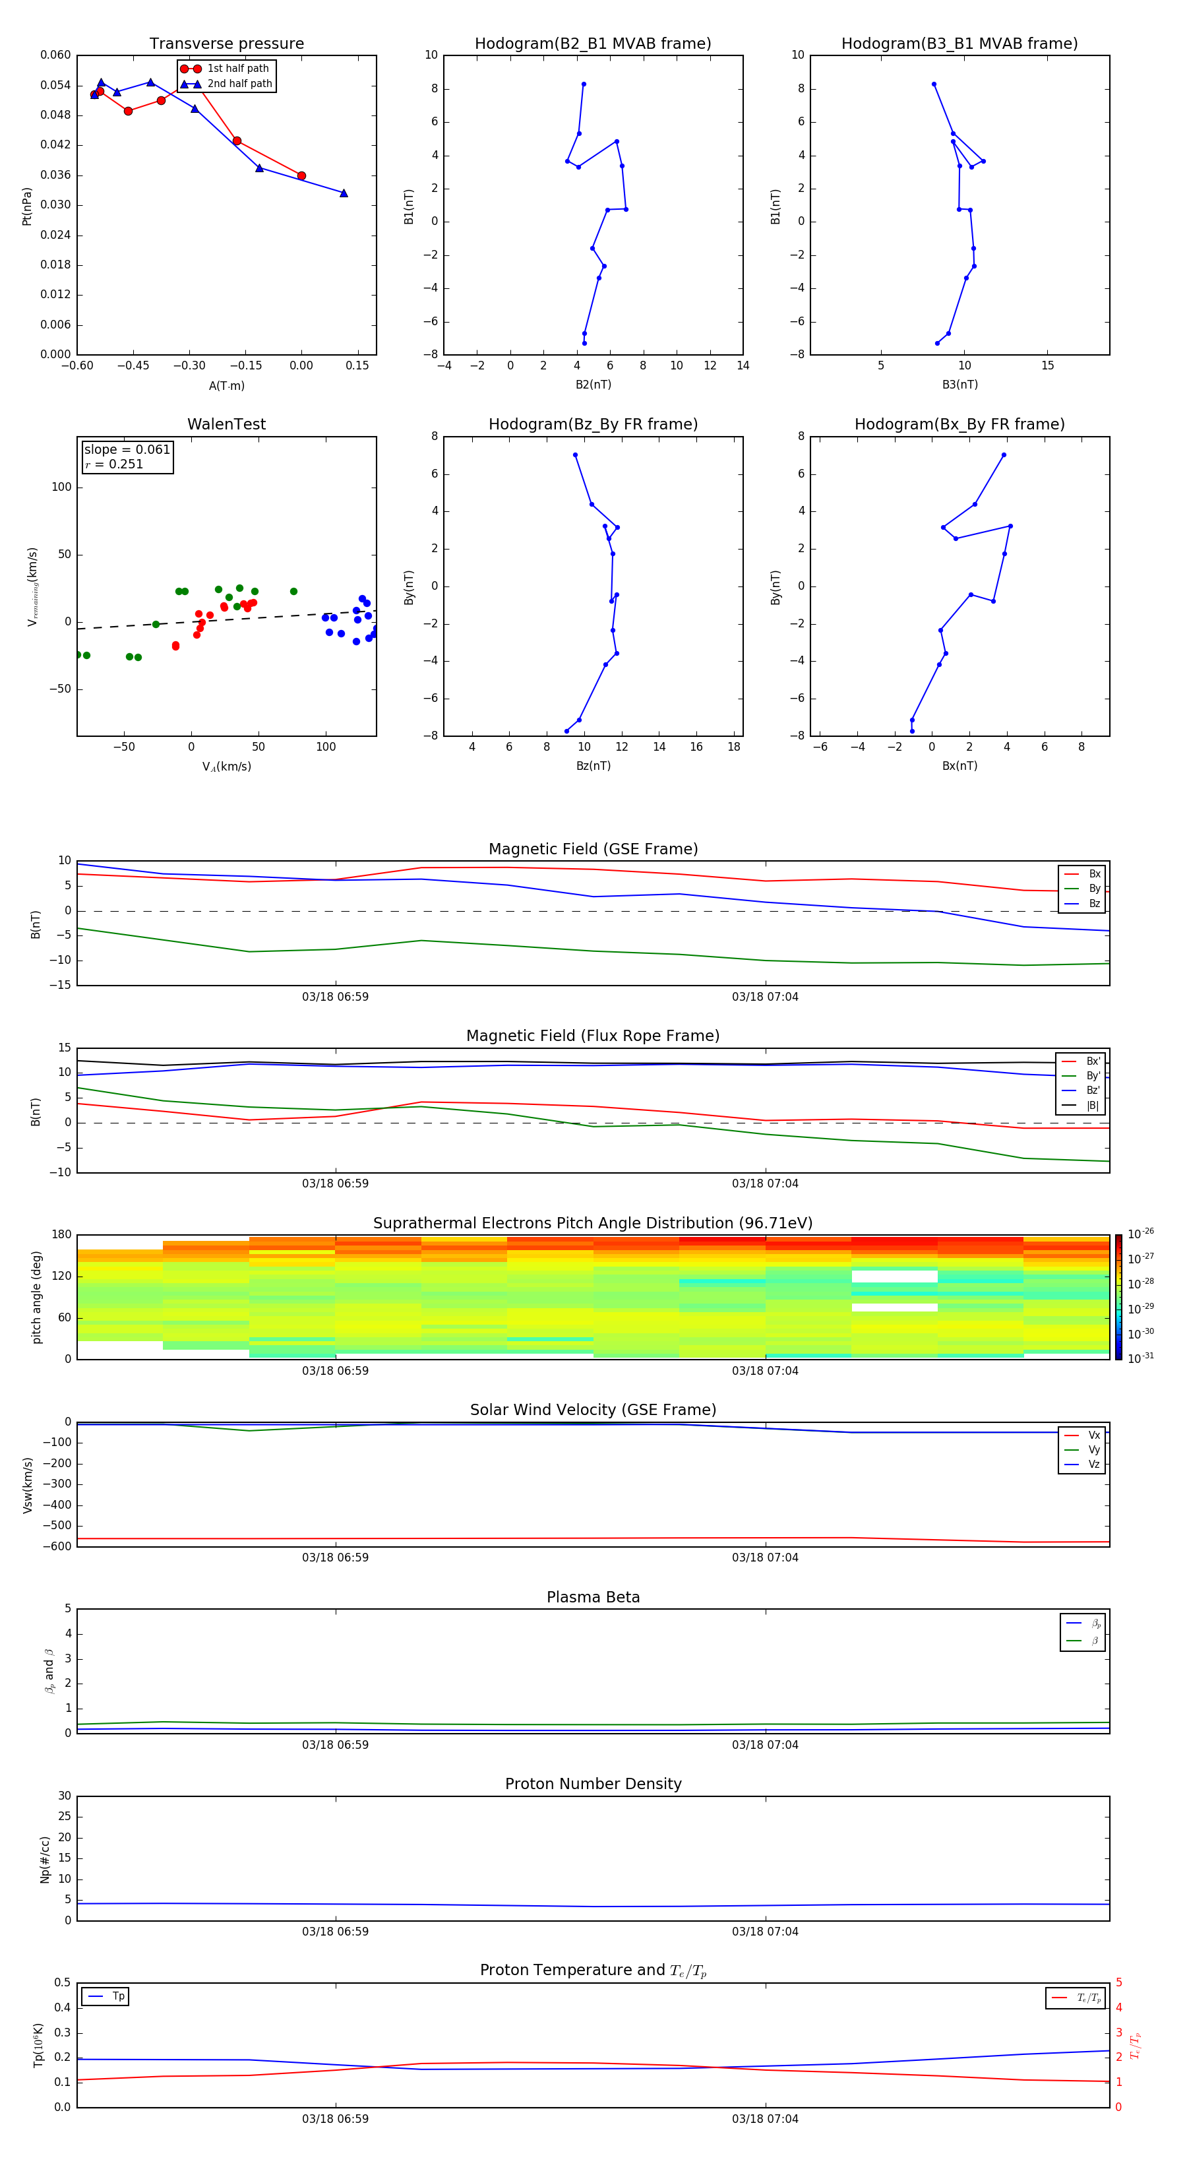Click the Te/Tp legend entry in temperature plot
1187x2177 pixels.
click(x=1076, y=1998)
